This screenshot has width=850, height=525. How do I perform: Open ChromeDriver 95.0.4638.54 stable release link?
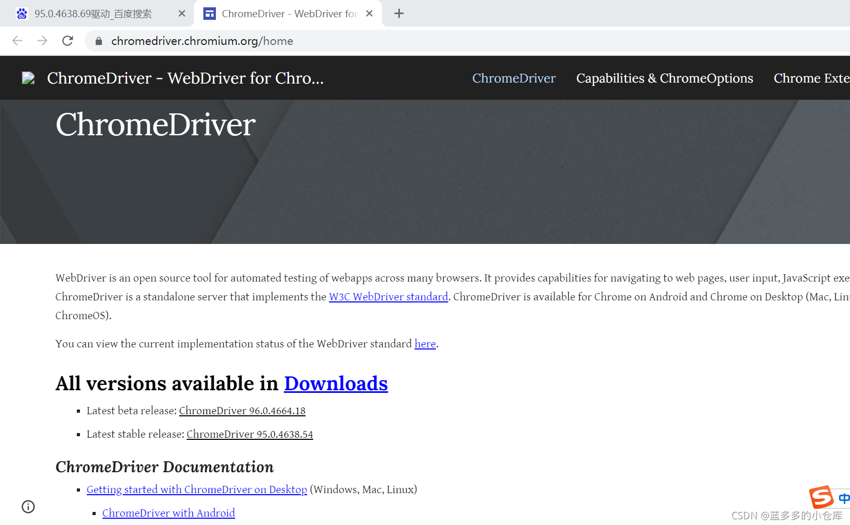click(249, 434)
